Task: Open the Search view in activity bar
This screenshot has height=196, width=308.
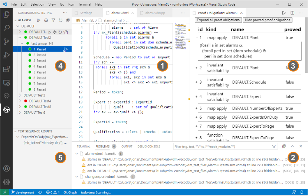Action: pyautogui.click(x=6, y=28)
